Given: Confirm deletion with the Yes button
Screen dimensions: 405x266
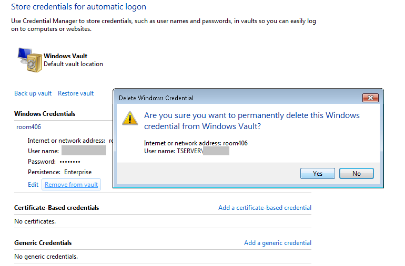Looking at the screenshot, I should click(x=318, y=174).
